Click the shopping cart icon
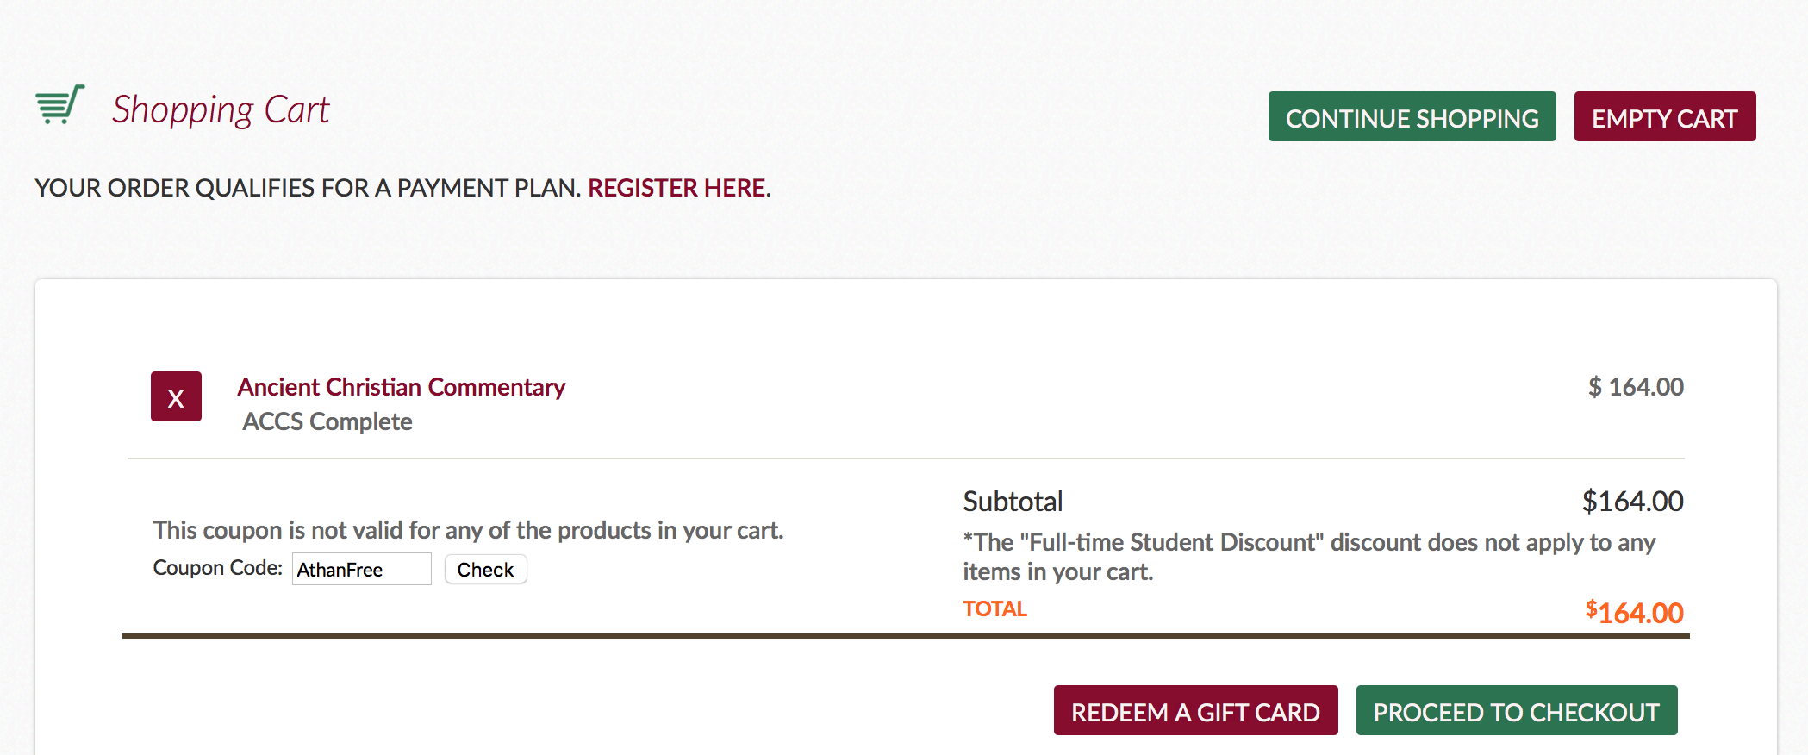 [60, 105]
